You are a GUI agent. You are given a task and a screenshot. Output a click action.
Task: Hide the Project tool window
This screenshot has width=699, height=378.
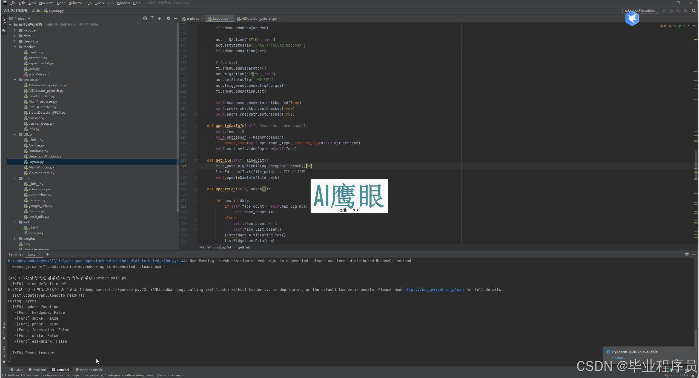coord(176,18)
